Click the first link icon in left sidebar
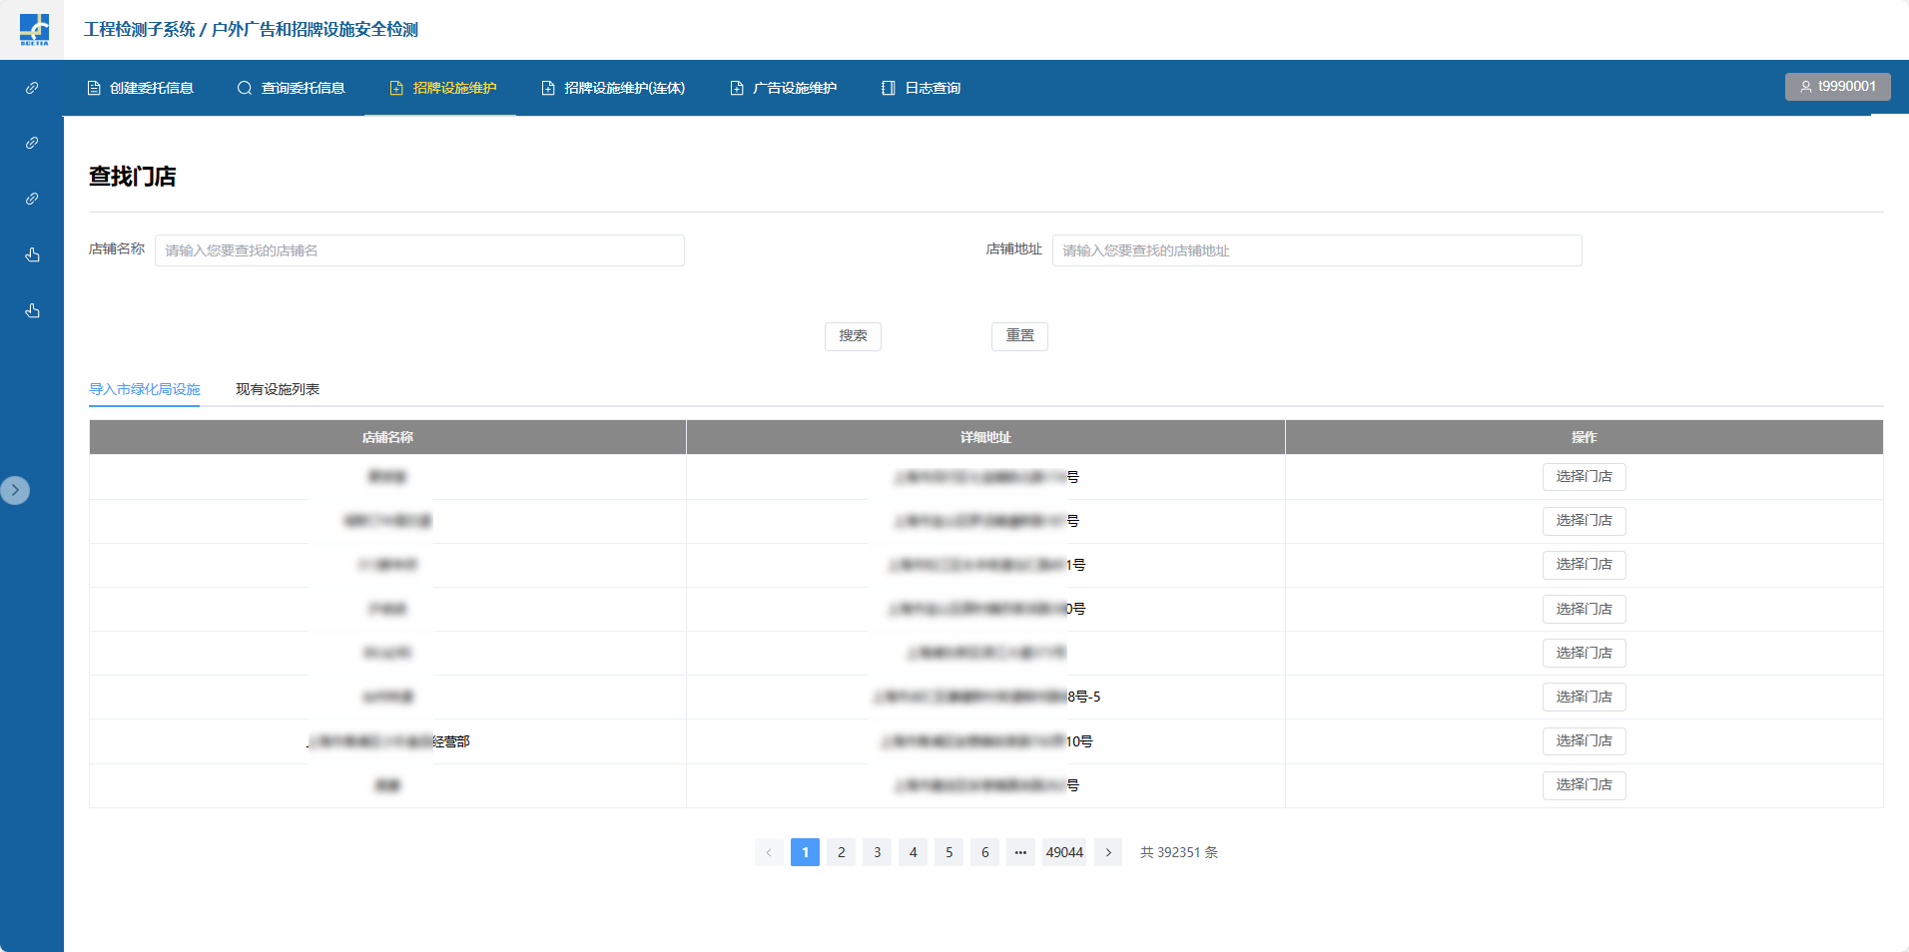This screenshot has height=952, width=1909. [32, 88]
